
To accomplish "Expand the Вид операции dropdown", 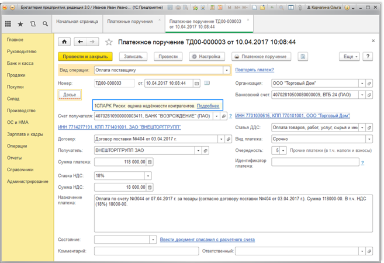I will pos(227,70).
